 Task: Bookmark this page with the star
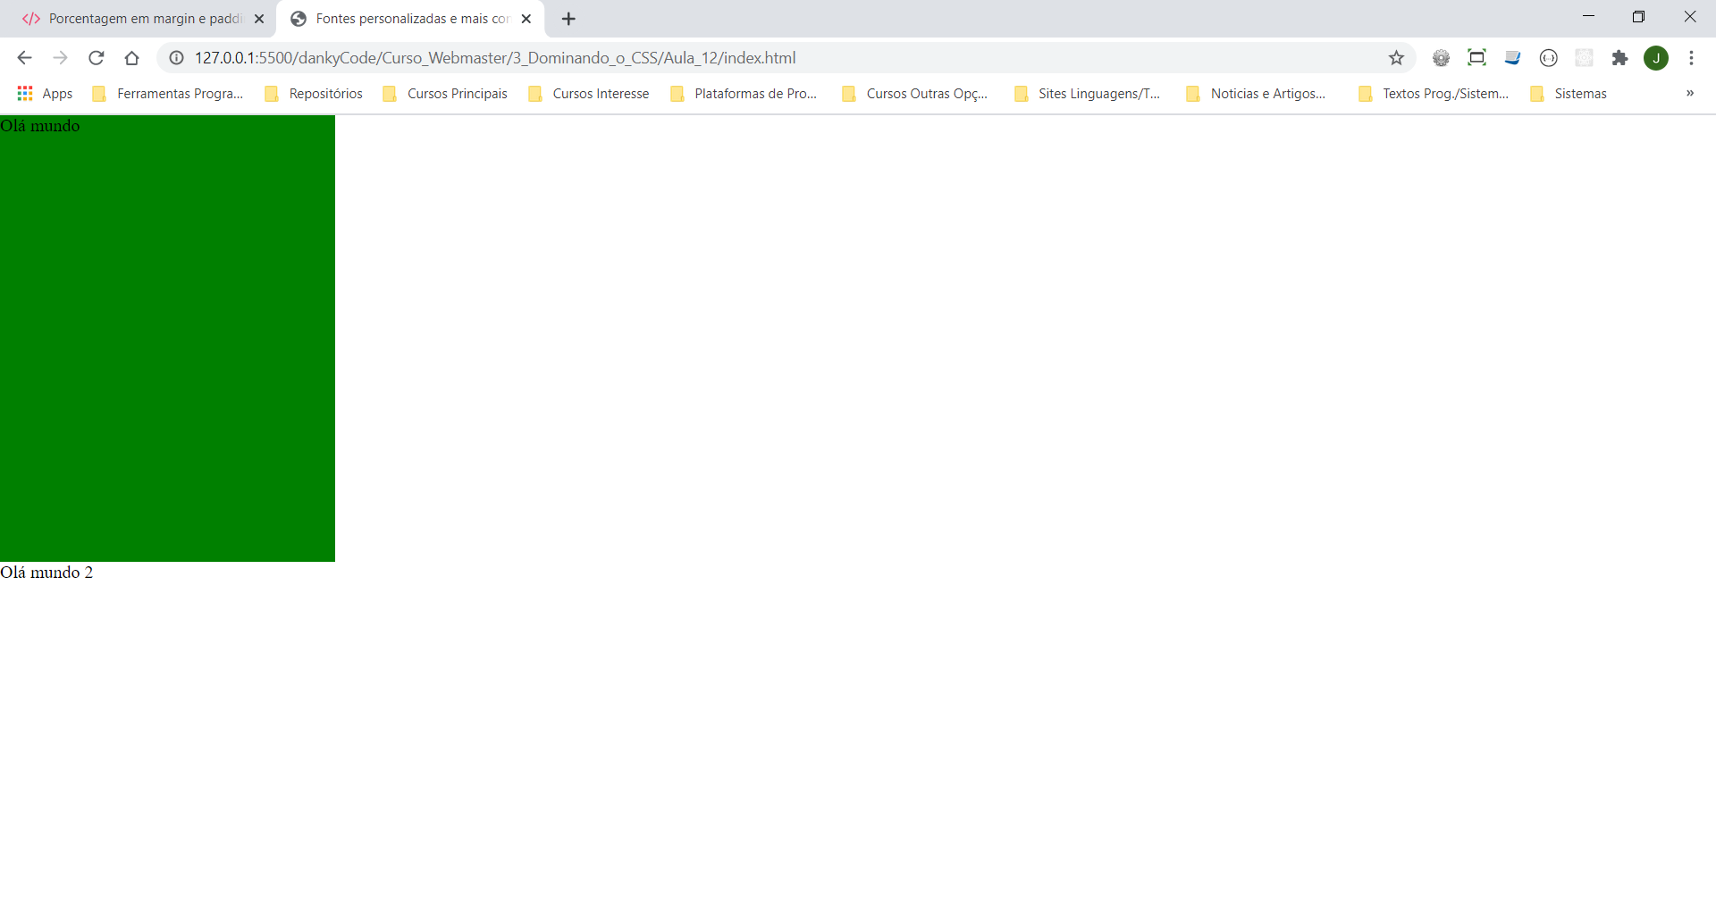1396,58
